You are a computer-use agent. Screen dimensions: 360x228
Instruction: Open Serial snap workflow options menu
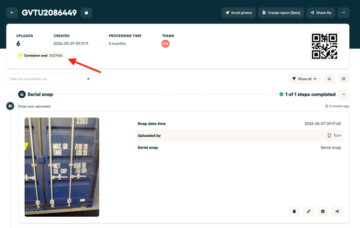pyautogui.click(x=343, y=94)
